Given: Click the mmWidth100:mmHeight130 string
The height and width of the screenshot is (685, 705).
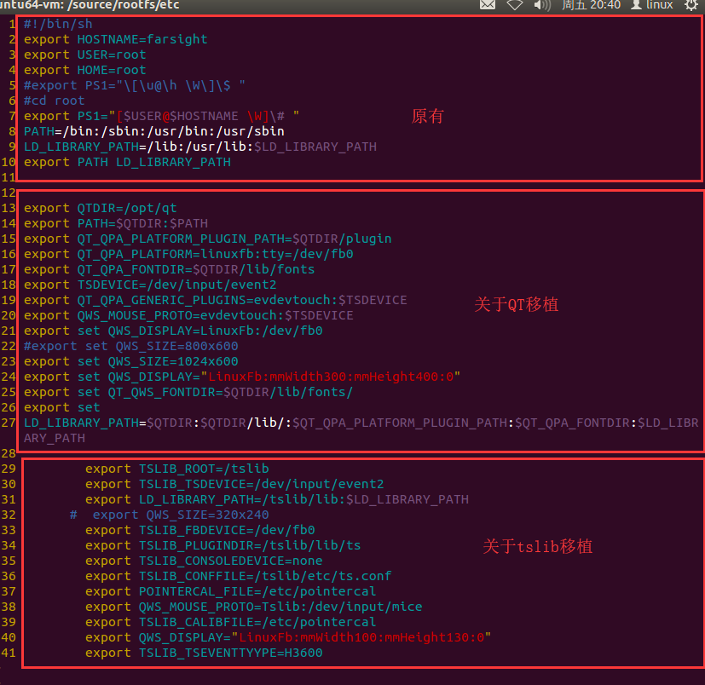Looking at the screenshot, I should pos(361,637).
